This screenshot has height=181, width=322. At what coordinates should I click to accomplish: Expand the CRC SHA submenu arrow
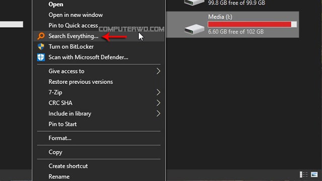coord(158,103)
